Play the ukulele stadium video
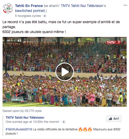Image resolution: width=129 pixels, height=139 pixels. click(x=65, y=72)
